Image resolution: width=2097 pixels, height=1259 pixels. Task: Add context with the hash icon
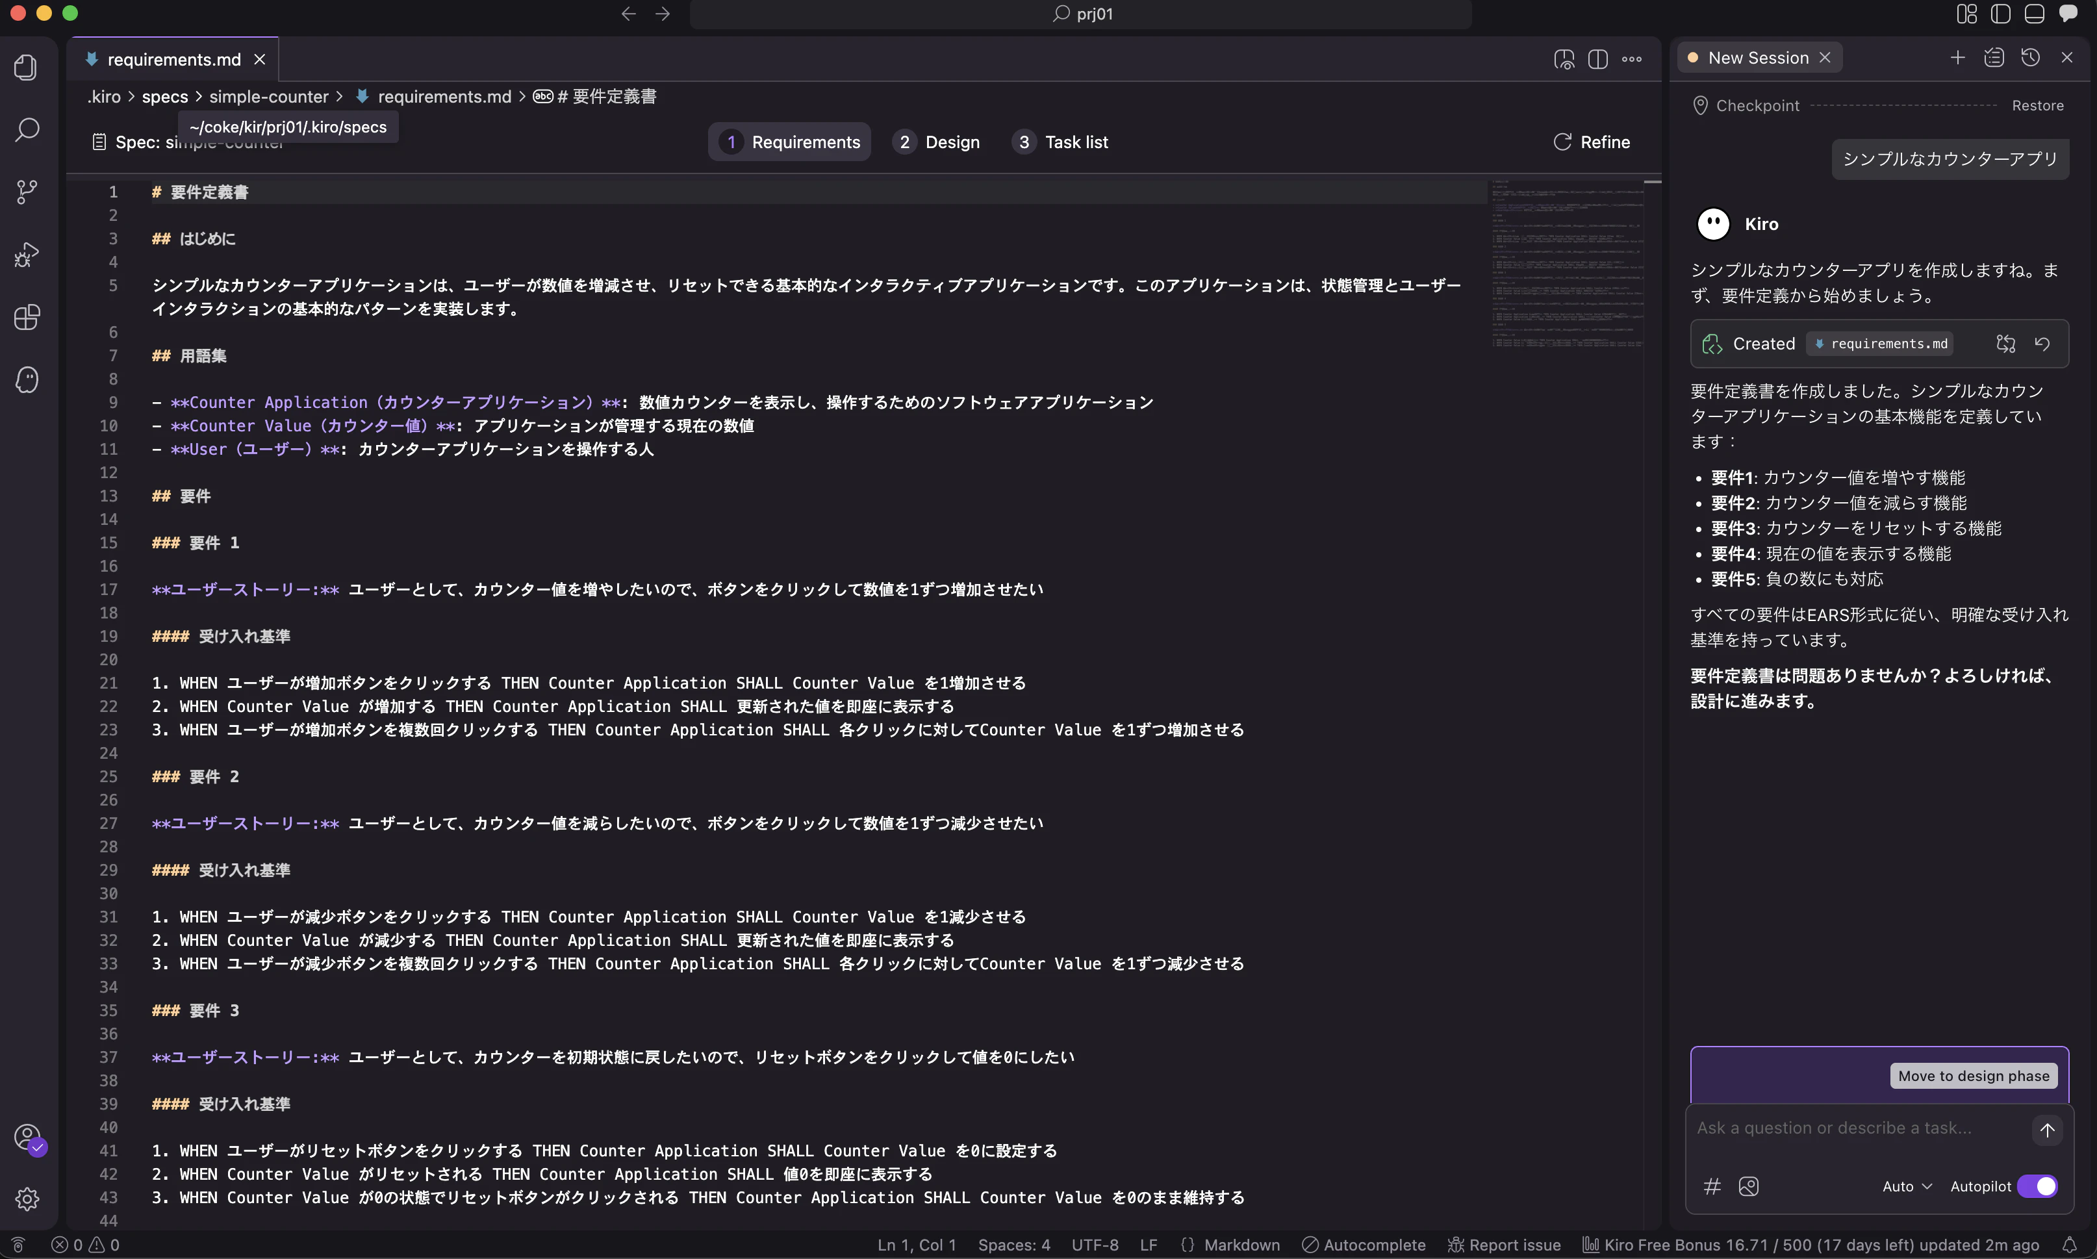point(1712,1186)
